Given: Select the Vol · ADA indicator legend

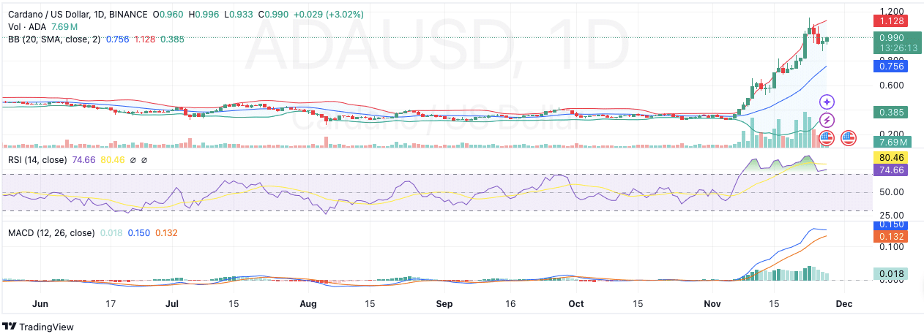Looking at the screenshot, I should tap(26, 27).
